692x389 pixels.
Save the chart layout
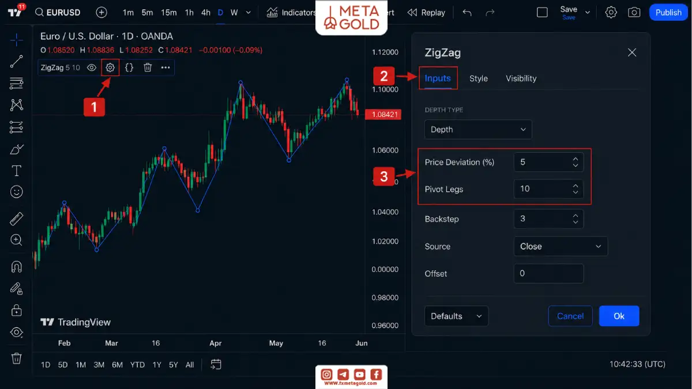point(569,12)
